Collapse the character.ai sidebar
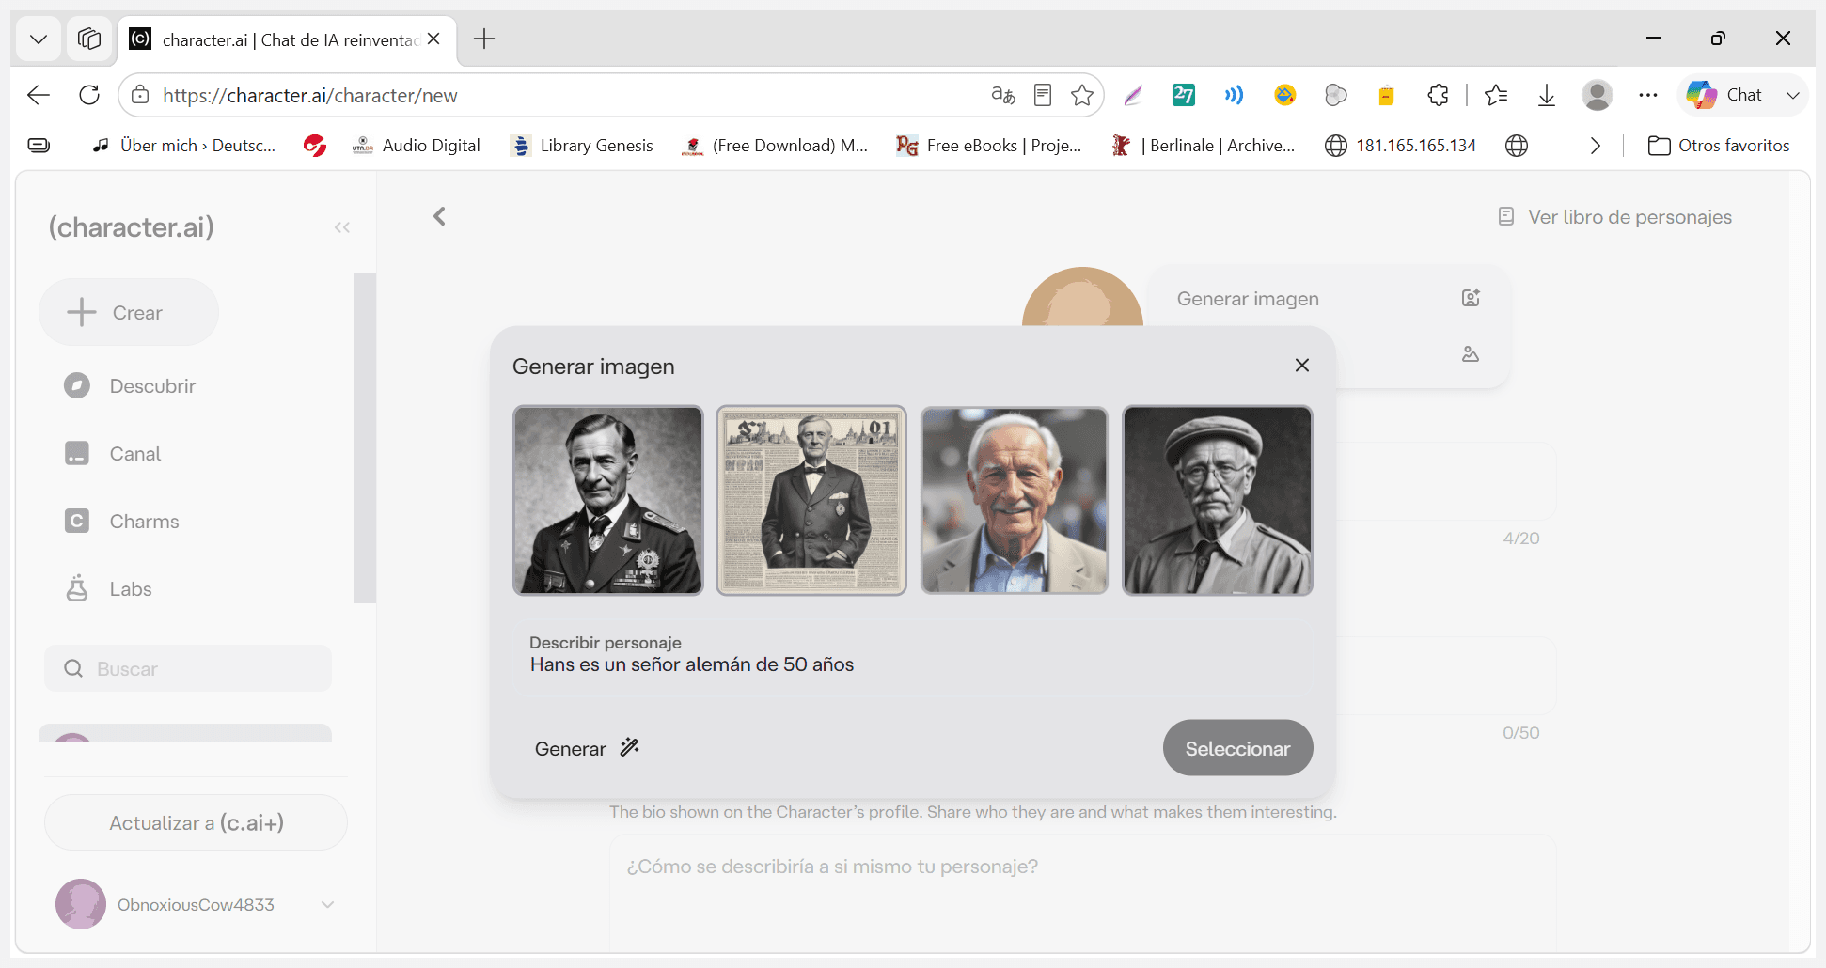The width and height of the screenshot is (1826, 968). [342, 227]
